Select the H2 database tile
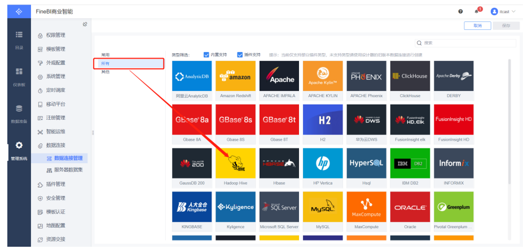The image size is (532, 249). tap(323, 124)
